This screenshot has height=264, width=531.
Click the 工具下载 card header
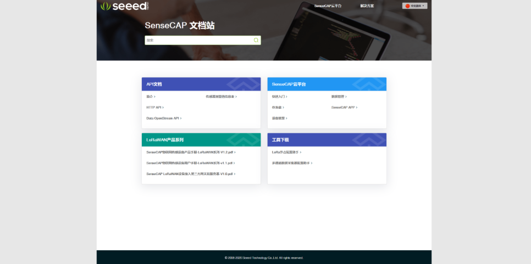tap(327, 139)
